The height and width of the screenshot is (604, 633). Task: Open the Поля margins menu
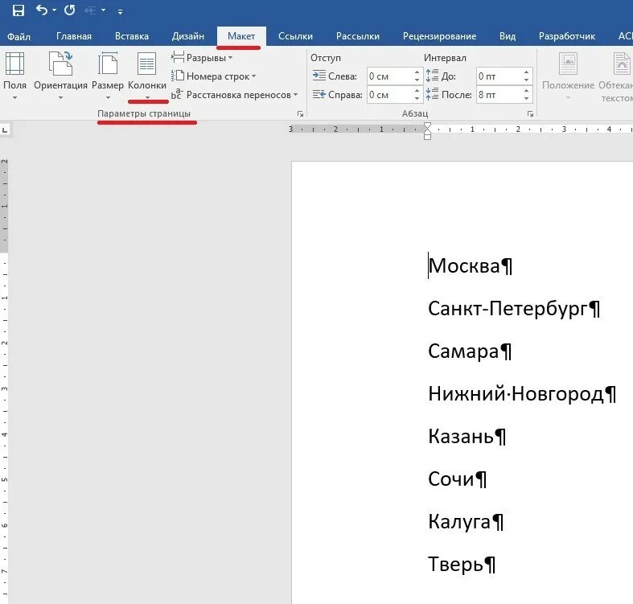coord(15,76)
